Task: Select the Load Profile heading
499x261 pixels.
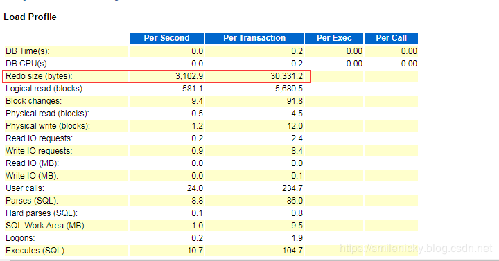Action: (30, 17)
